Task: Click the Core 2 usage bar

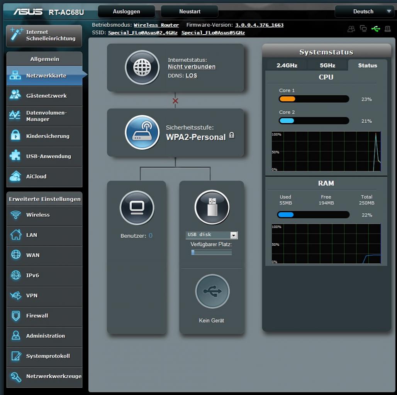Action: click(314, 121)
